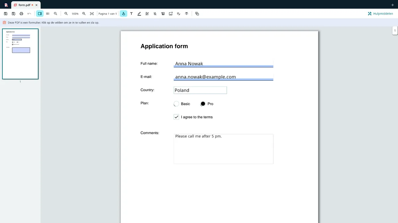Image resolution: width=398 pixels, height=223 pixels.
Task: Save the PDF document
Action: 6,14
